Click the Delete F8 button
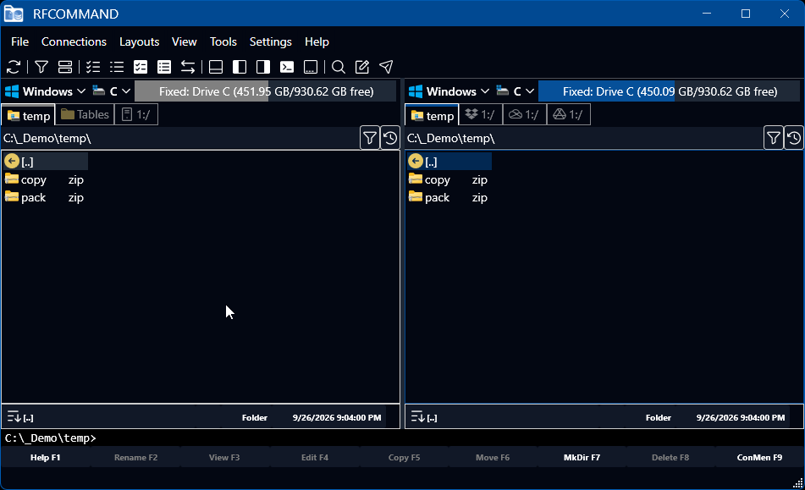Viewport: 805px width, 490px height. [x=670, y=457]
